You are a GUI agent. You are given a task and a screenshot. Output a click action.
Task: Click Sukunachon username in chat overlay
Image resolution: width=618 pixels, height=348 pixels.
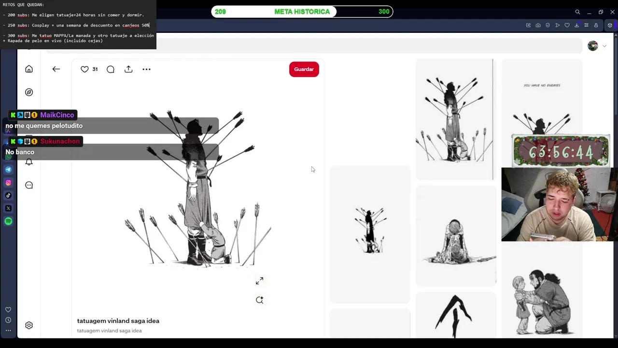pos(60,141)
